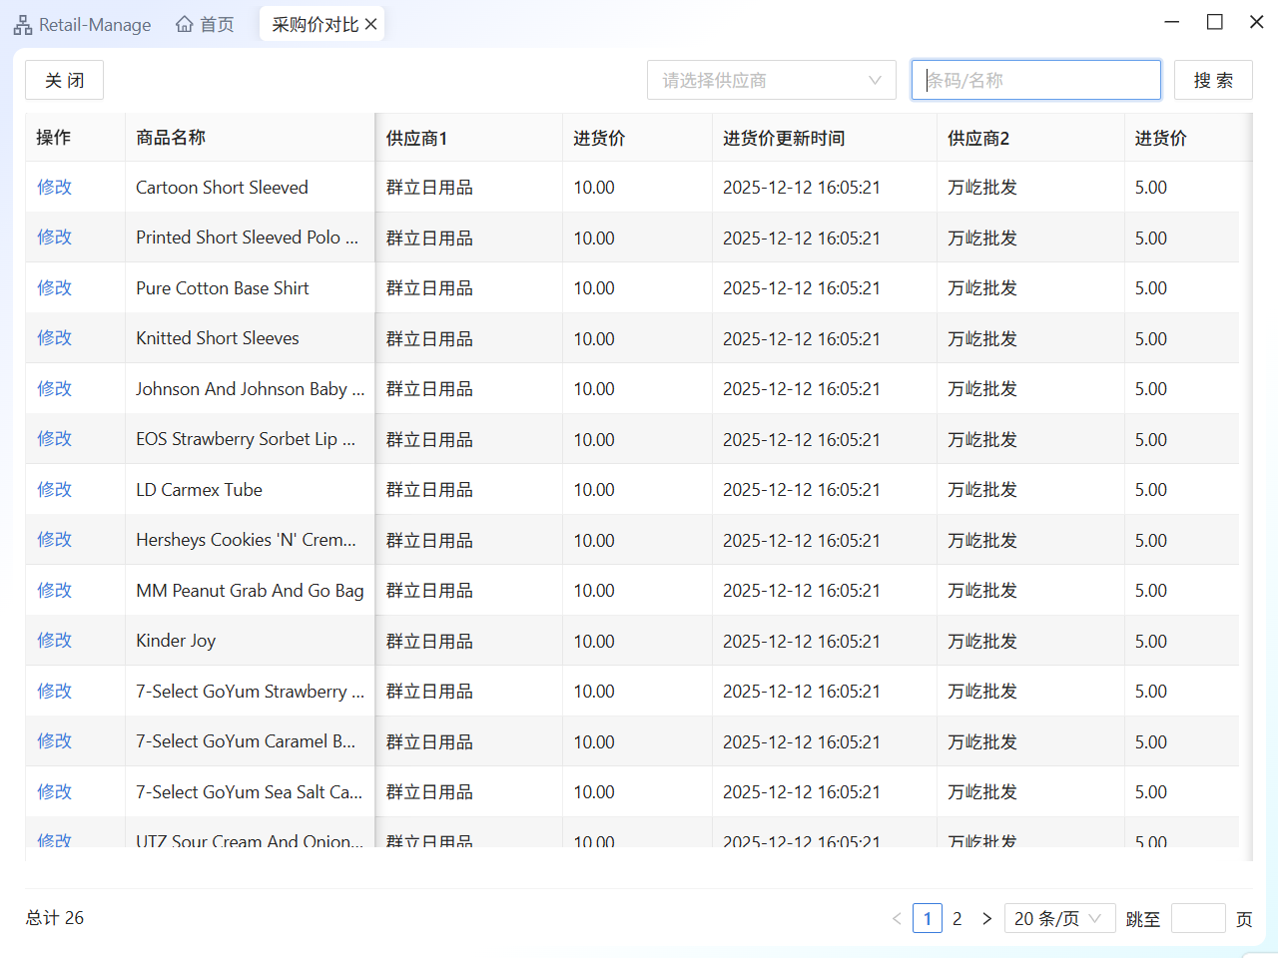1278x958 pixels.
Task: Expand the 20 条/页 page size selector
Action: click(x=1058, y=918)
